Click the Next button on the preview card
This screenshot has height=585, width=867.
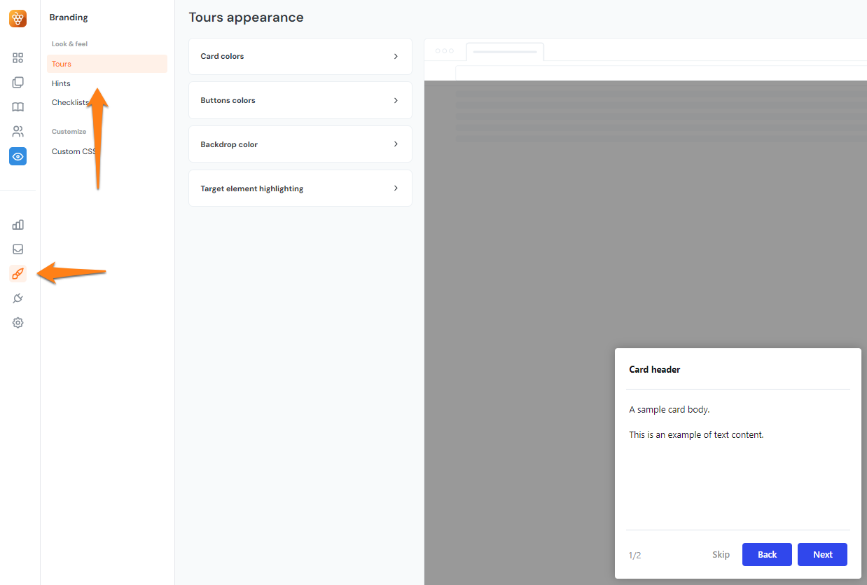point(822,554)
